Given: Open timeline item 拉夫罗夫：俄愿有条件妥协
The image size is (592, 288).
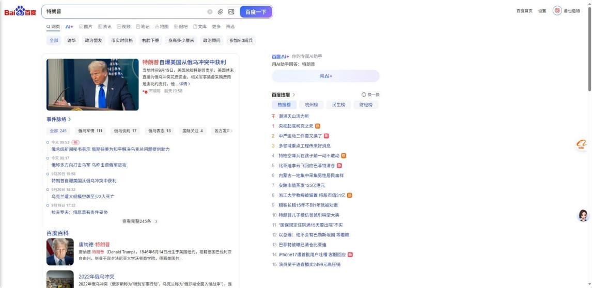Looking at the screenshot, I should 79,213.
